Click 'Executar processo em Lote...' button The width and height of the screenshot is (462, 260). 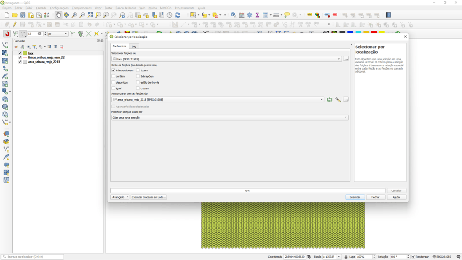click(148, 197)
